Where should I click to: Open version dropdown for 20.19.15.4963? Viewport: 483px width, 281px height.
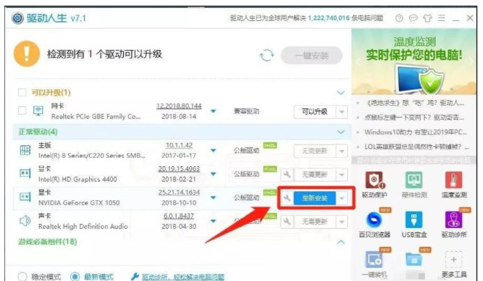pos(213,174)
